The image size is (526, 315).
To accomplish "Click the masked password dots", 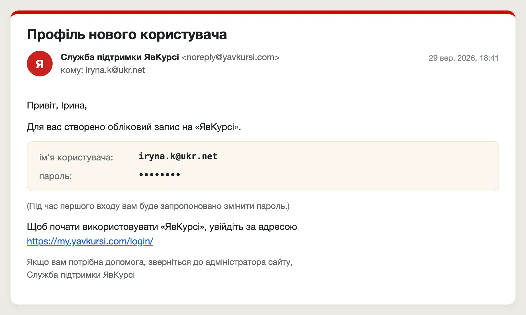I will 160,175.
